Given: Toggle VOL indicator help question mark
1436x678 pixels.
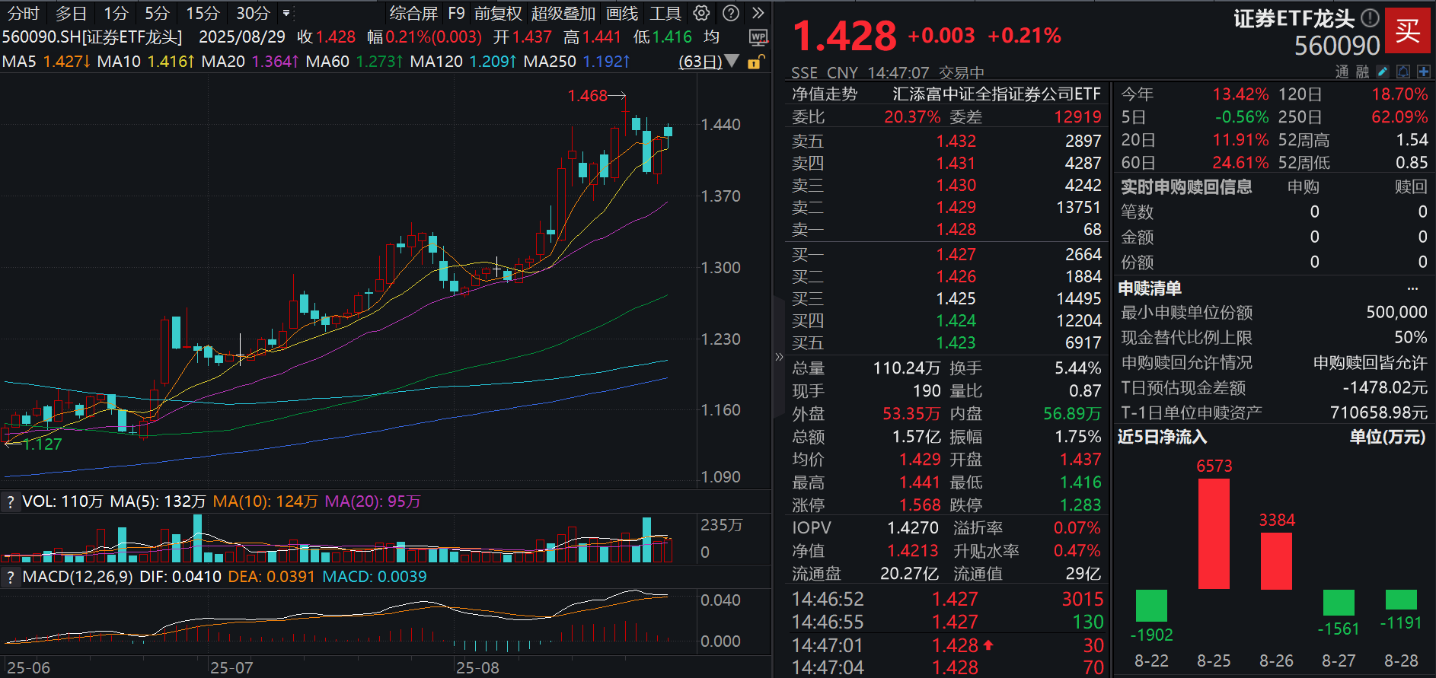Looking at the screenshot, I should point(10,501).
